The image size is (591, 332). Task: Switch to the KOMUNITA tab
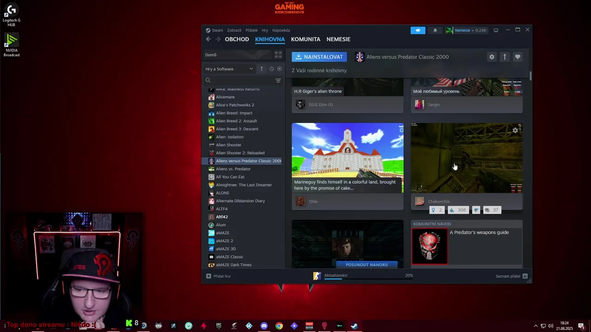306,39
